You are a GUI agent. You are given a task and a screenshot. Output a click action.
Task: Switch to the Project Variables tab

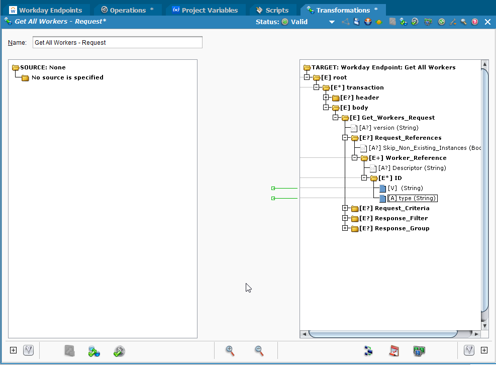(x=209, y=10)
